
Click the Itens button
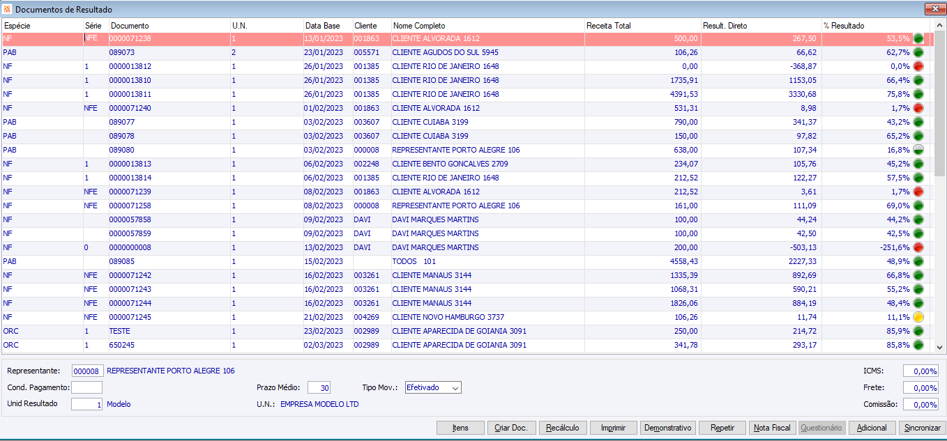coord(460,428)
